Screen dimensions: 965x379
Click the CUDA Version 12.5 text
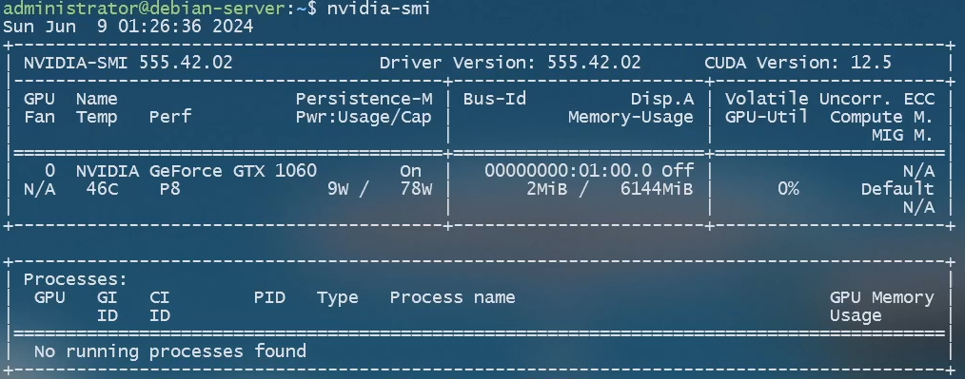pos(798,63)
